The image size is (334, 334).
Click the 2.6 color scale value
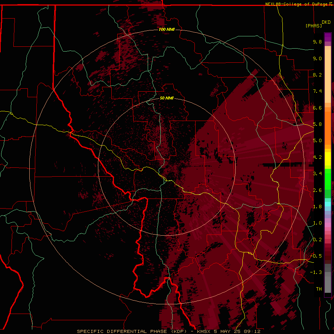pos(317,190)
